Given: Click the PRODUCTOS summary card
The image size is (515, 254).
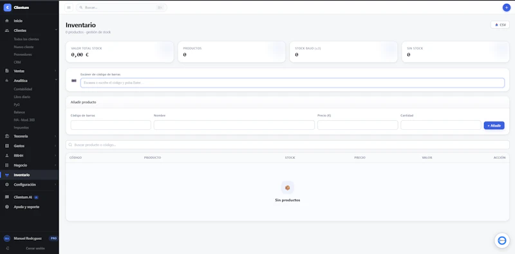Looking at the screenshot, I should (x=232, y=52).
